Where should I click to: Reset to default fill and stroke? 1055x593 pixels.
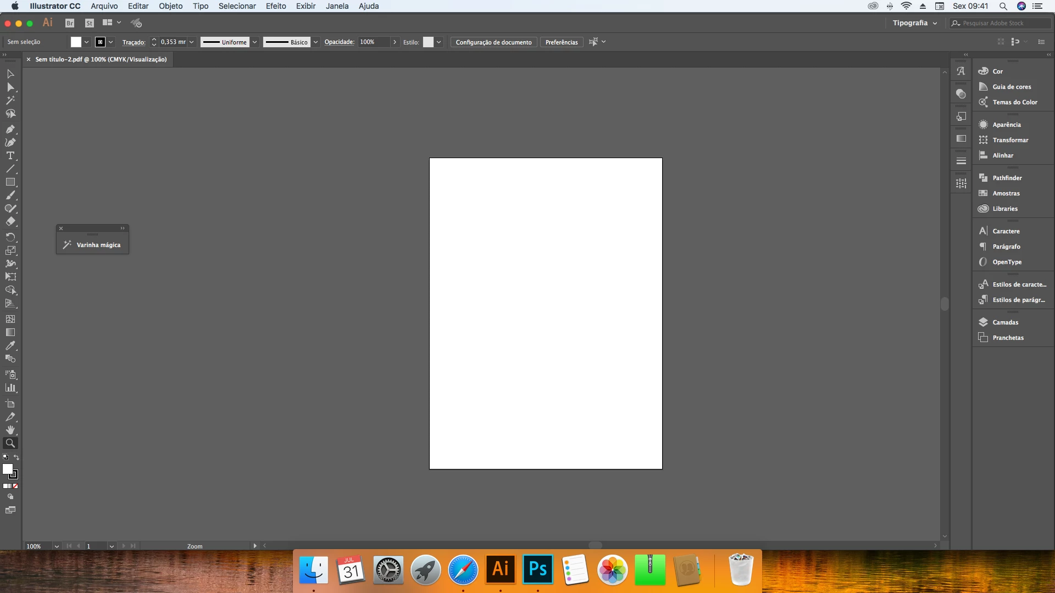coord(5,457)
